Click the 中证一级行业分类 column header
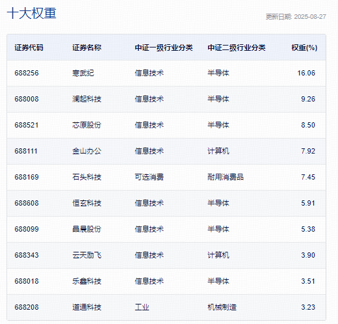 [x=164, y=47]
